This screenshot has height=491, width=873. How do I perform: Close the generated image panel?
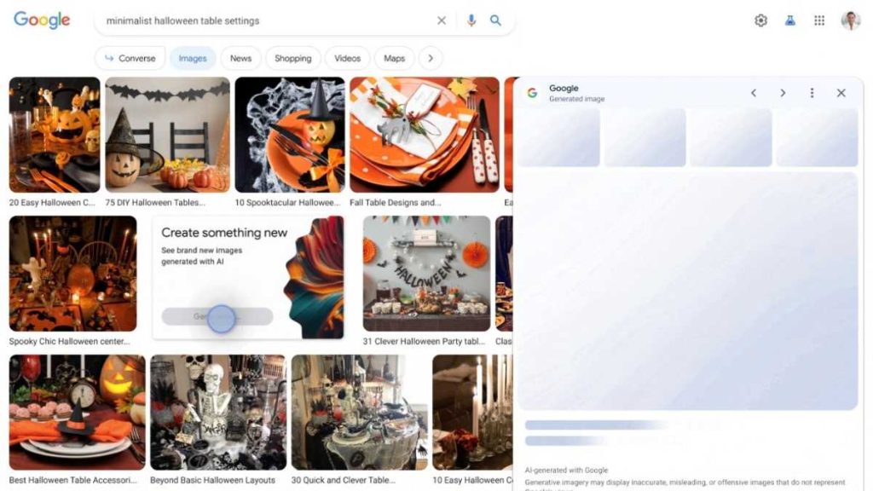pyautogui.click(x=841, y=93)
